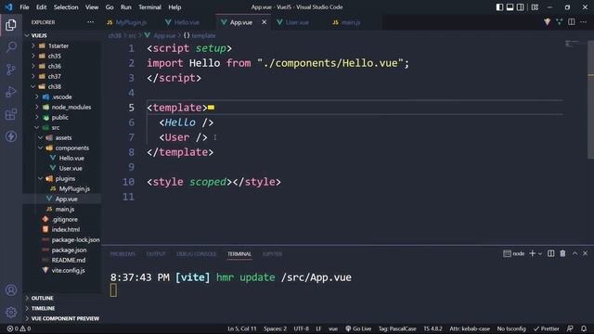Viewport: 594px width, 334px height.
Task: Switch to the PROBLEMS panel tab
Action: [x=123, y=254]
